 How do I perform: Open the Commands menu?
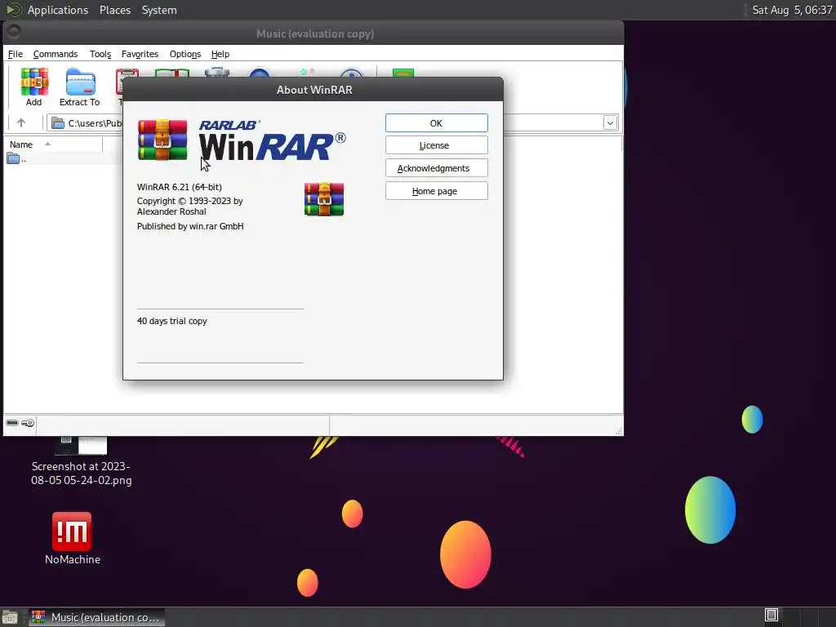pyautogui.click(x=56, y=54)
